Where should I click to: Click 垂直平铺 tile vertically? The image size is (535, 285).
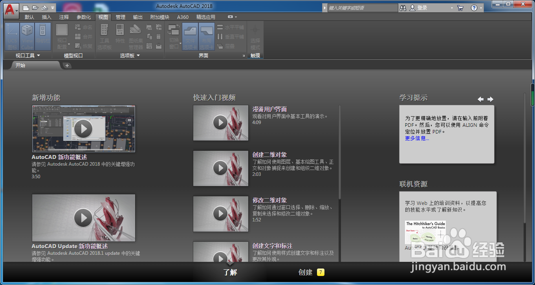[x=231, y=37]
